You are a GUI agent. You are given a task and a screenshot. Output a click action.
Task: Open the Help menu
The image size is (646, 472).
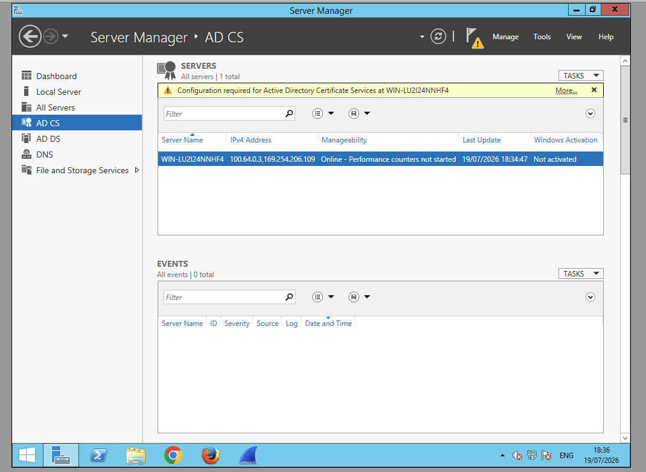coord(606,37)
